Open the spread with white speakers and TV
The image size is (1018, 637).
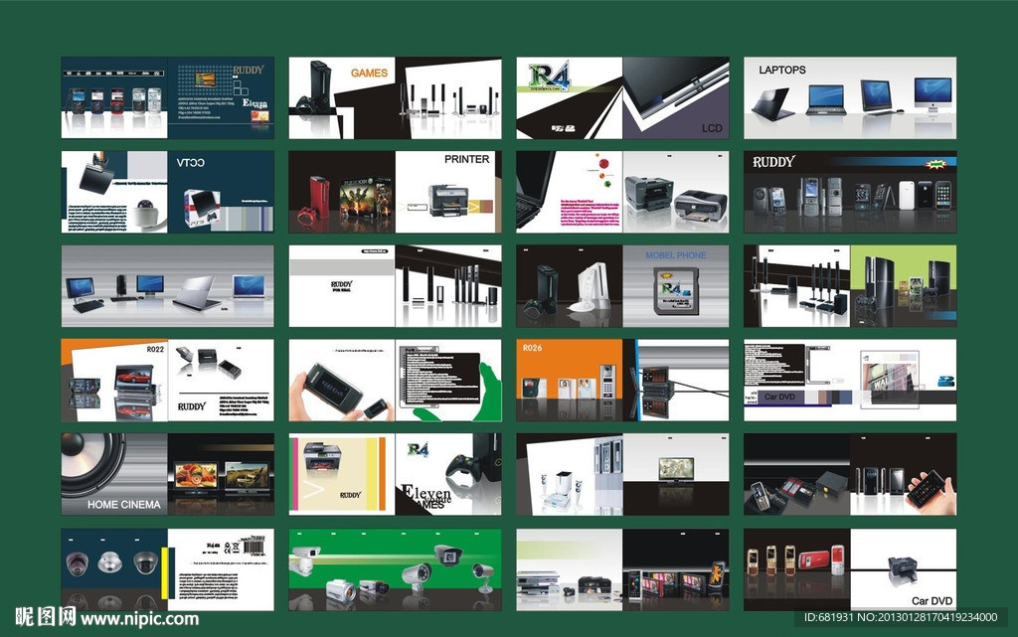click(622, 474)
